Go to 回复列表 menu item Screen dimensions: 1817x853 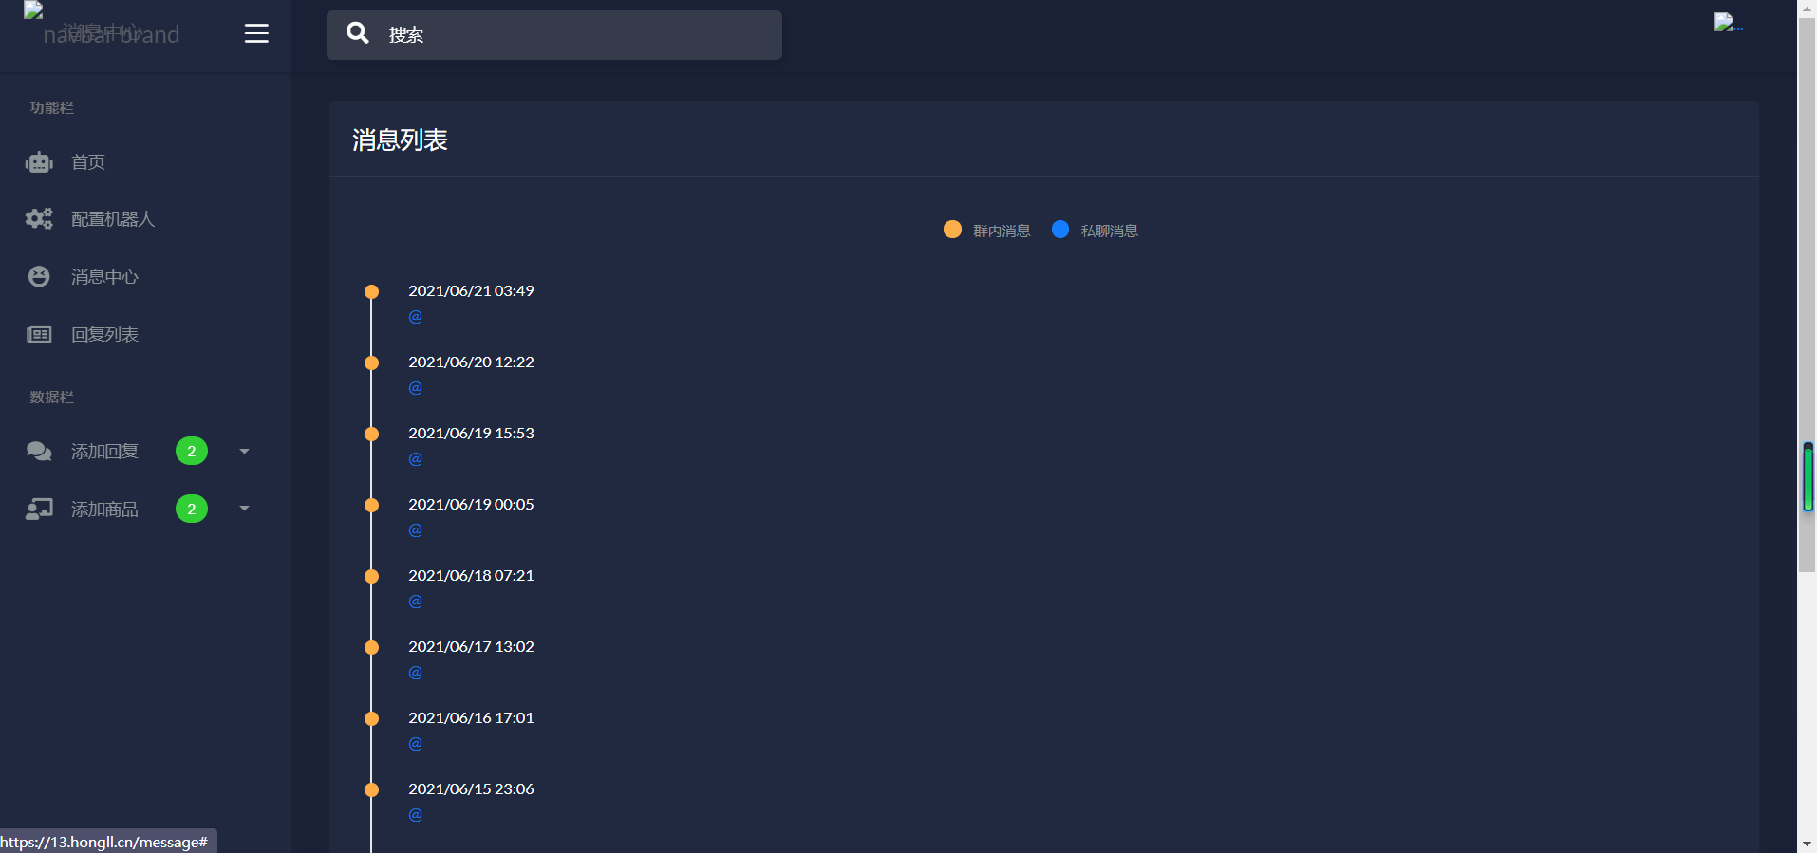104,335
